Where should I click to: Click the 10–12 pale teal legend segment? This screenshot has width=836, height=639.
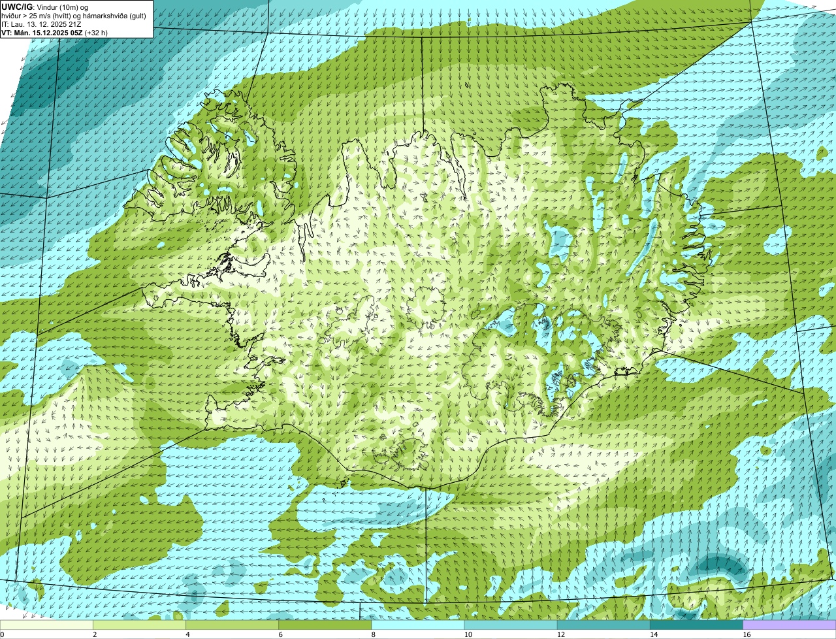pos(511,625)
